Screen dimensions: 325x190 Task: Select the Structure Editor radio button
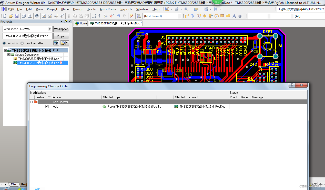click(22, 43)
